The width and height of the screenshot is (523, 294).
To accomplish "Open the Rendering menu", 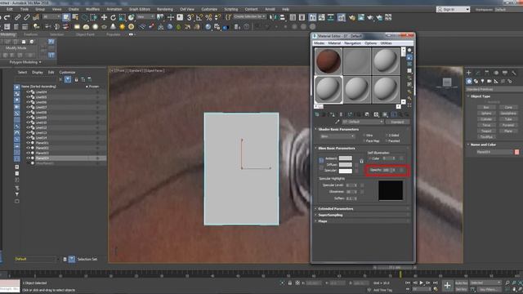I will pos(165,9).
